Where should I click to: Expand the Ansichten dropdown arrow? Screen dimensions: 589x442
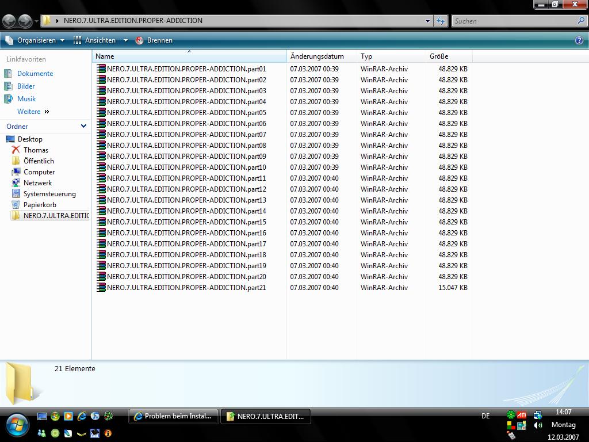coord(125,40)
